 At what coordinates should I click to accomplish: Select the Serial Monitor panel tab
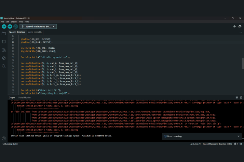[25, 98]
